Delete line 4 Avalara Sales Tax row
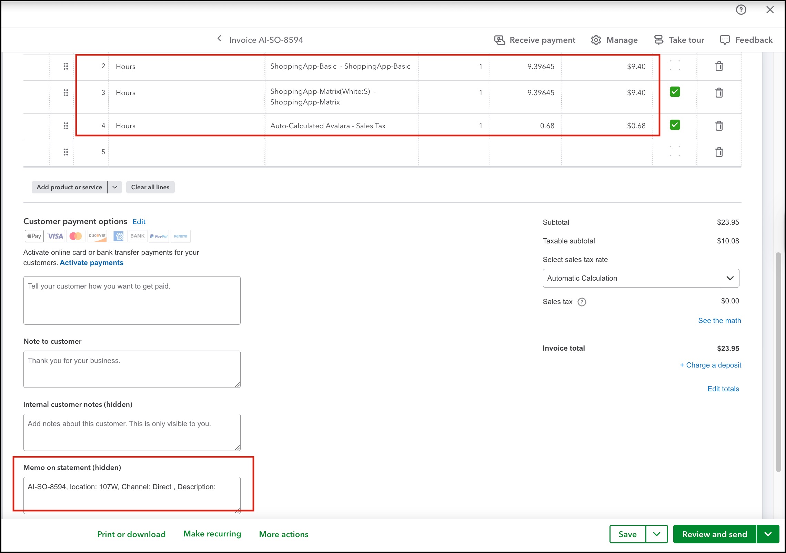786x553 pixels. tap(719, 126)
